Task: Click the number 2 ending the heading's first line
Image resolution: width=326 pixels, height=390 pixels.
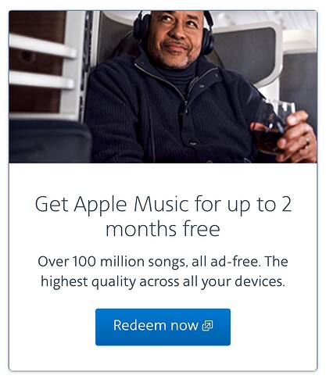Action: (286, 204)
